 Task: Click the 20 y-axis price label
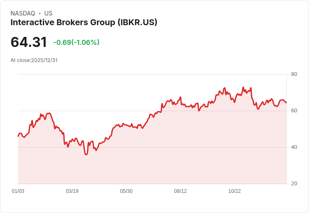coord(294,184)
